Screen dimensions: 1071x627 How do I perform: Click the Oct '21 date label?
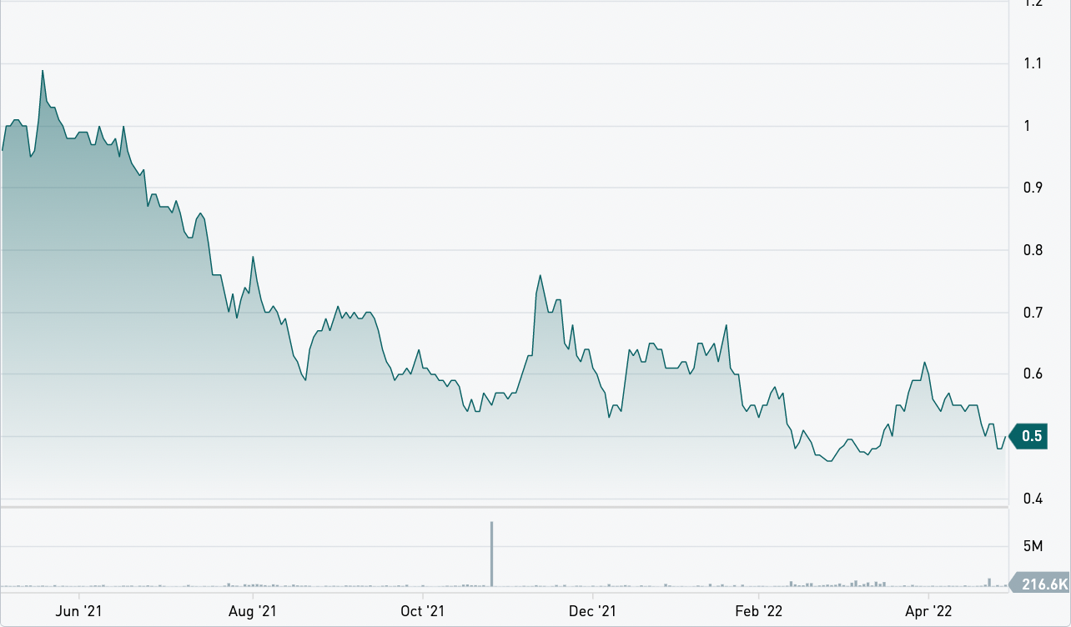click(423, 611)
